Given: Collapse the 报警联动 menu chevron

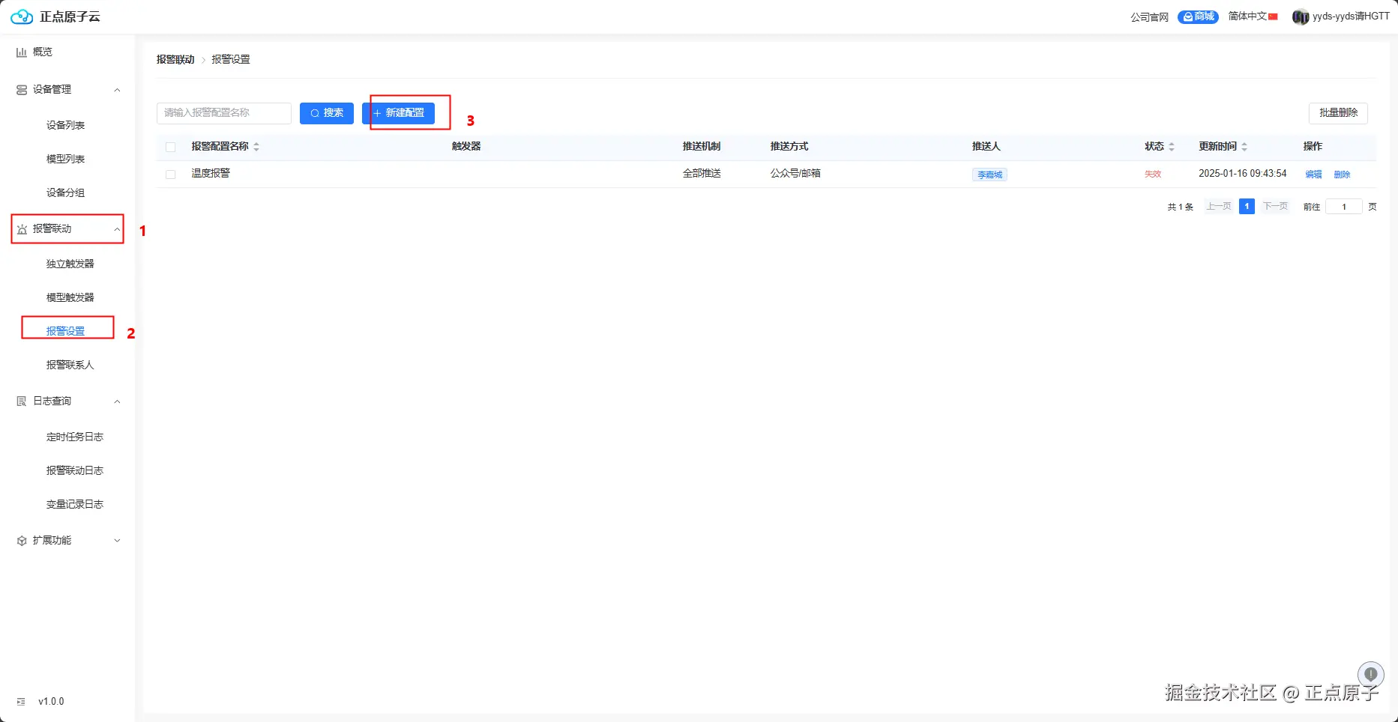Looking at the screenshot, I should [117, 229].
